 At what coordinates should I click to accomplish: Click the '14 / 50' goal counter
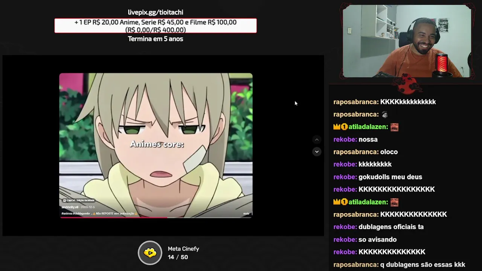click(178, 257)
